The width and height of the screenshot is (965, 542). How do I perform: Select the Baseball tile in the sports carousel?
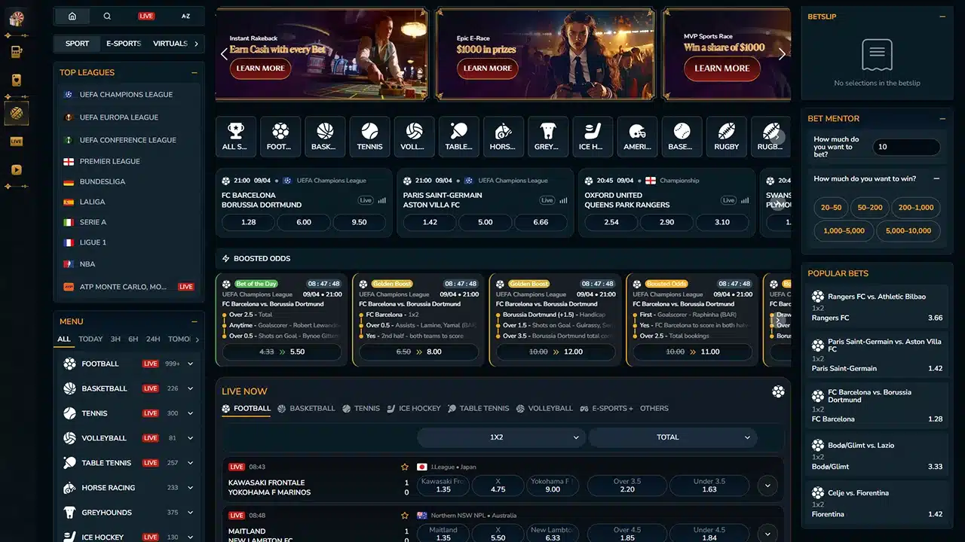[x=682, y=136]
